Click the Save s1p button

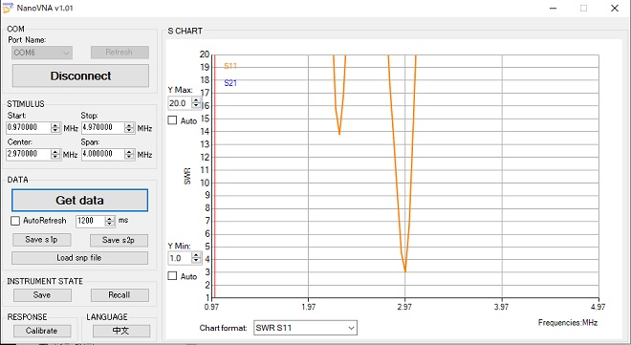click(x=42, y=240)
